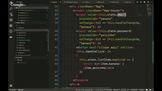Screen dimensions: 162x91
Task: Click the Prettier status bar item
Action: tap(141, 90)
